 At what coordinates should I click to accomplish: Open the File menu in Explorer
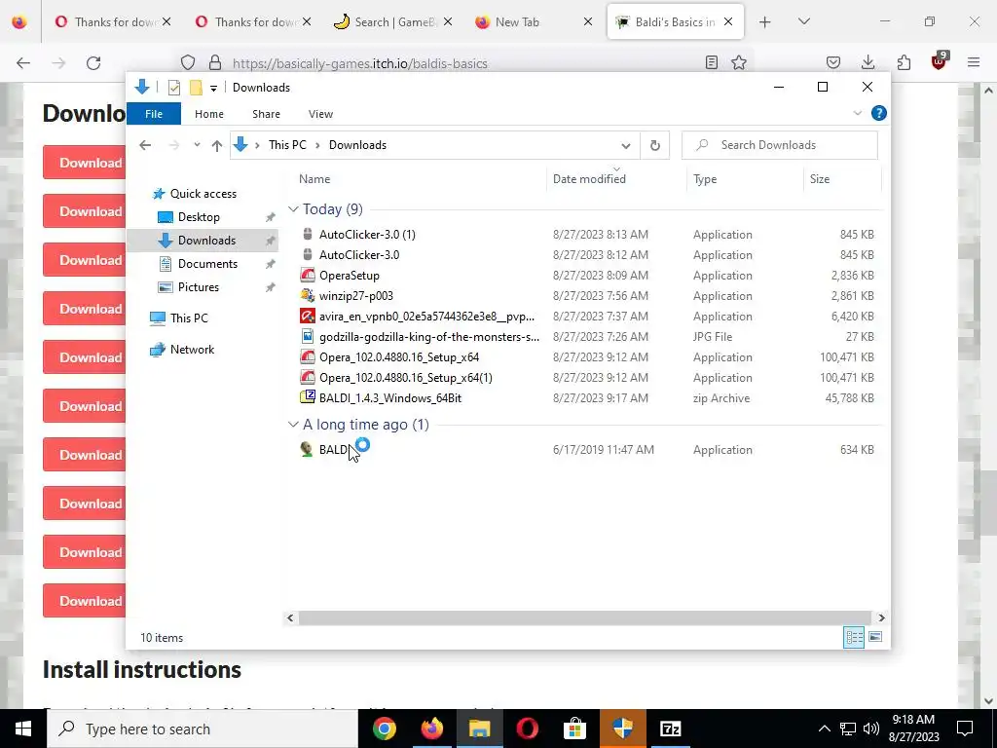(154, 114)
